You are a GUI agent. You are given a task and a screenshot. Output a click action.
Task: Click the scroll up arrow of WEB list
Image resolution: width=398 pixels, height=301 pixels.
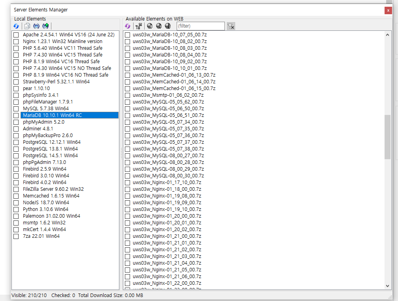click(387, 35)
